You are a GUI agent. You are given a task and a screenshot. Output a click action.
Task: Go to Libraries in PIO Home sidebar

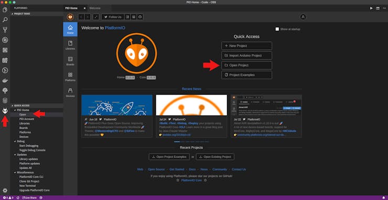(x=70, y=45)
